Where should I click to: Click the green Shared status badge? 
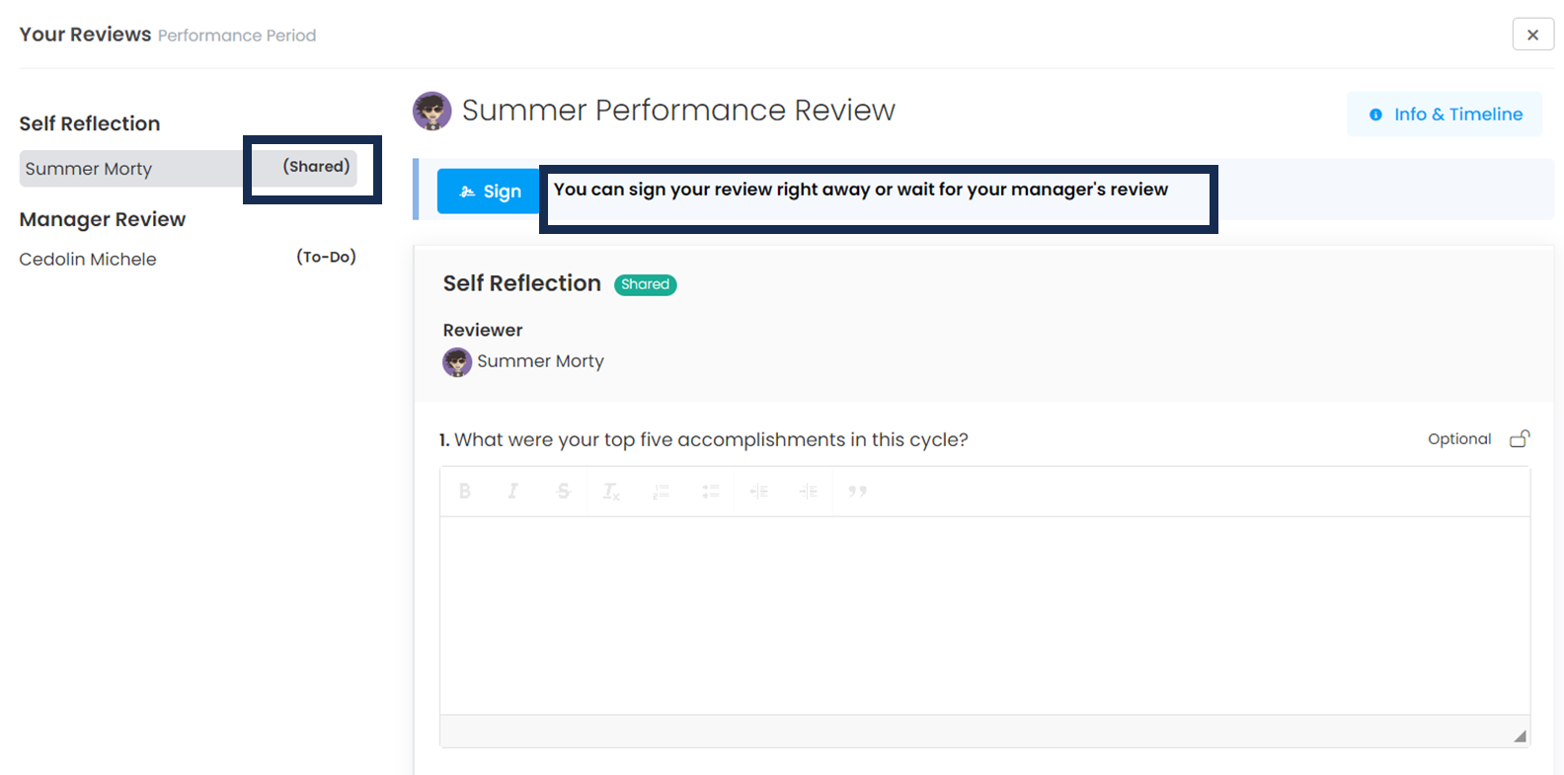(645, 284)
